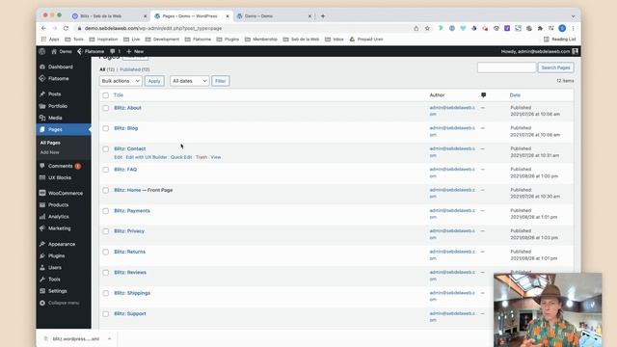Click the browser address bar
The image size is (617, 347).
244,28
